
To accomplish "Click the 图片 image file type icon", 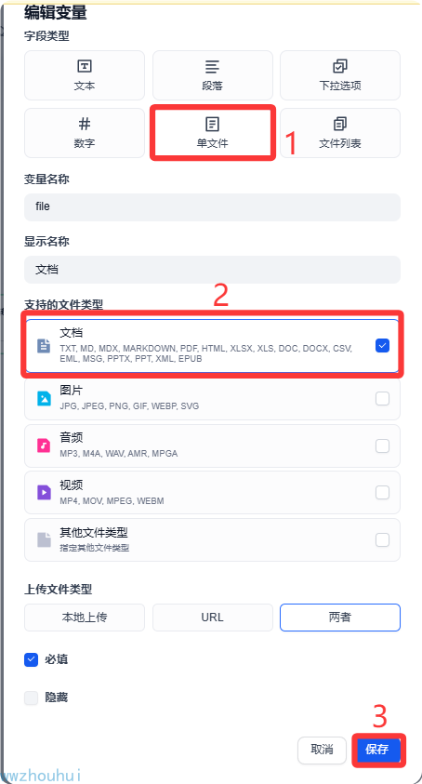I will point(44,398).
